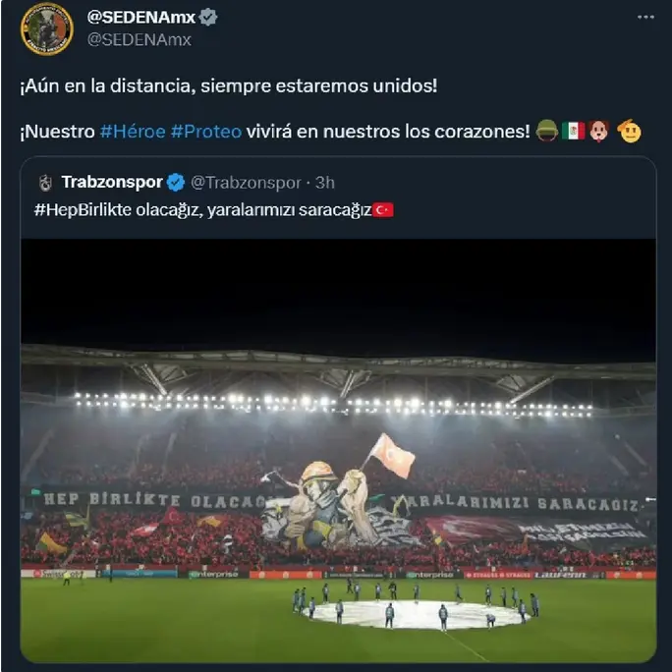This screenshot has width=672, height=672.
Task: Open the three-dot tweet options menu
Action: [645, 17]
